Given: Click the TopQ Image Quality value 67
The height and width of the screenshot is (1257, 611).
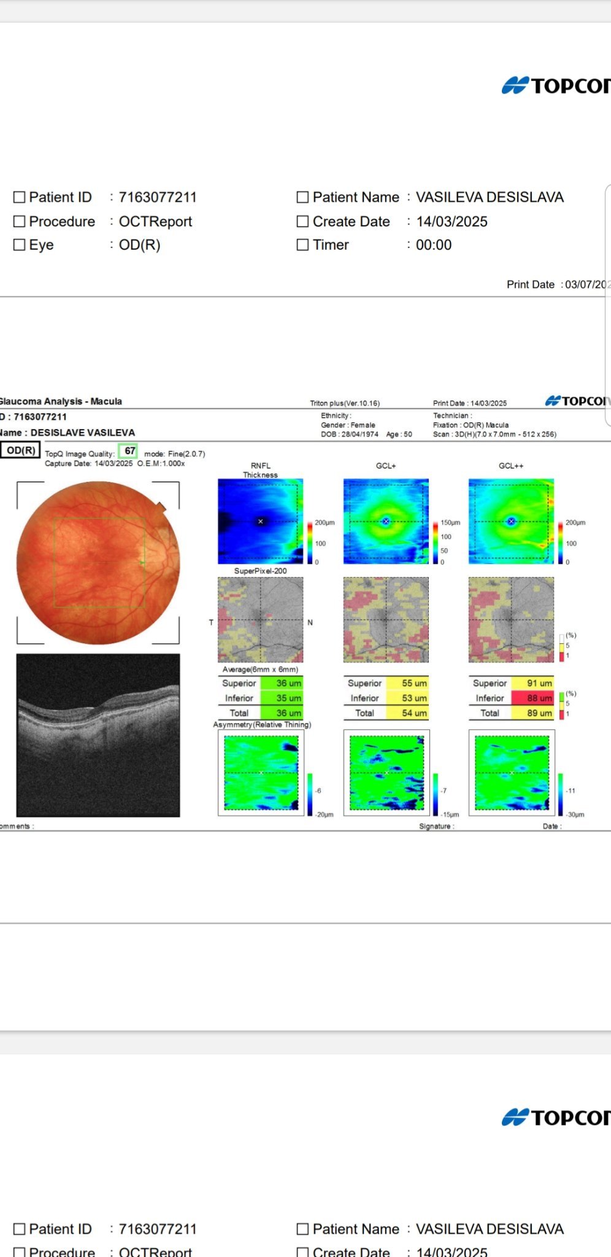Looking at the screenshot, I should point(129,452).
